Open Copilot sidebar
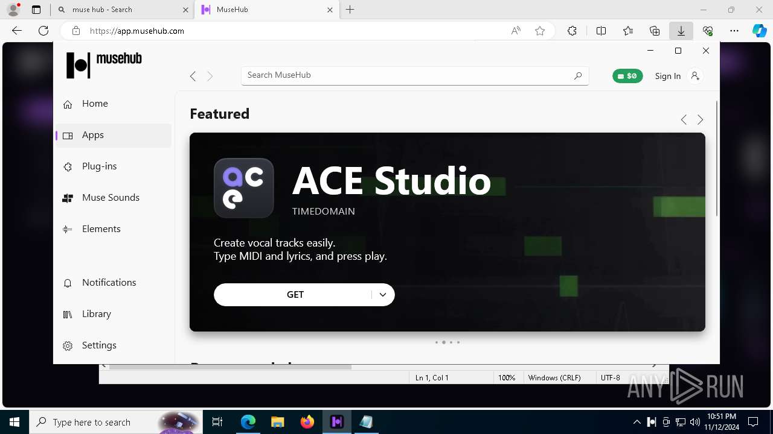Screen dimensions: 773x434 pos(759,31)
